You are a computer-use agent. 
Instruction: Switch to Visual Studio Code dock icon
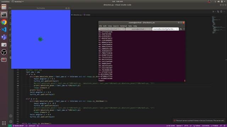(4, 30)
